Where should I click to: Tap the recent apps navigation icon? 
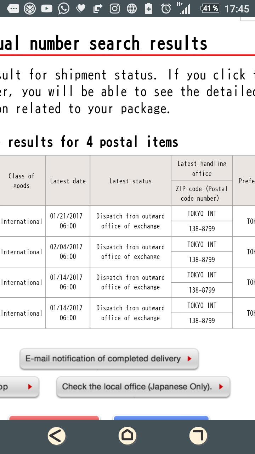(x=198, y=436)
